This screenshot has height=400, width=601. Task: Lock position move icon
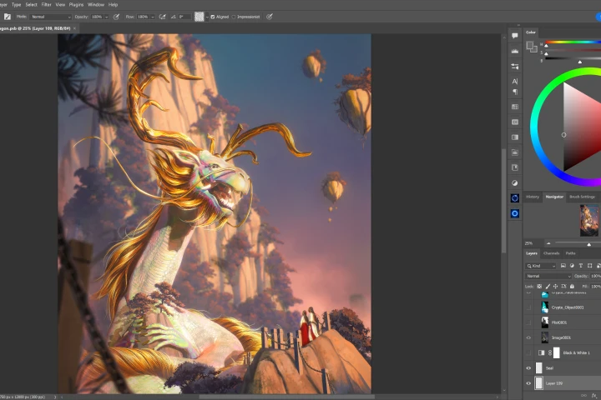555,287
